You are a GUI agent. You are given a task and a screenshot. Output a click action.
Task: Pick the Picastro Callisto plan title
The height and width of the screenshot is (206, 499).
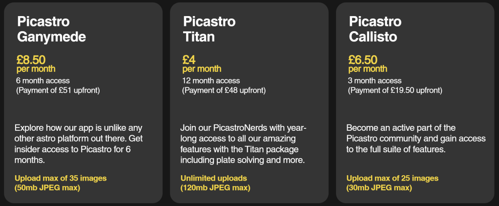point(376,29)
